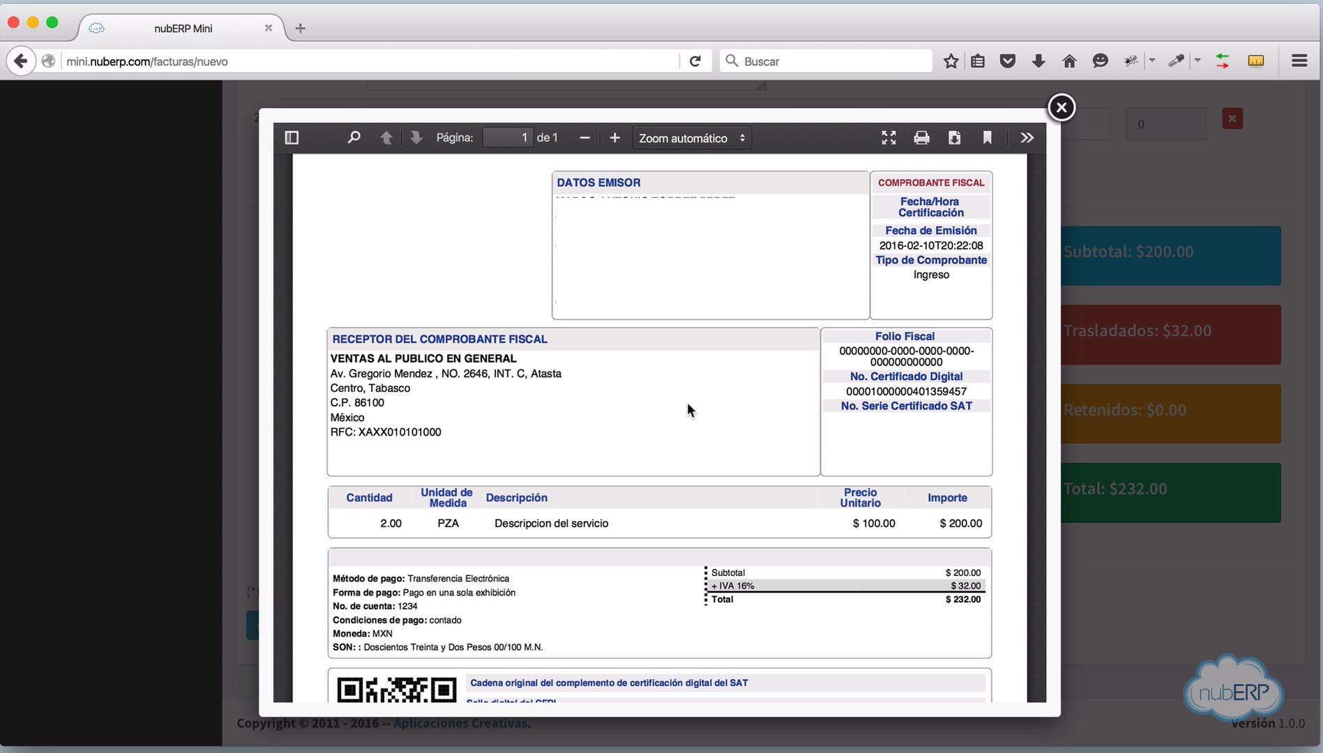Open the document search tool
Screen dimensions: 1323x753
(x=354, y=137)
